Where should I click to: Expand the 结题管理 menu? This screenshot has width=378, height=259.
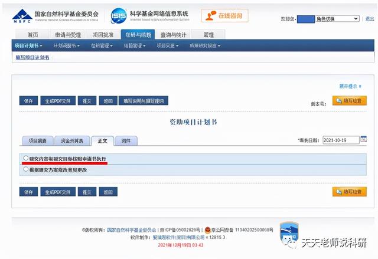tap(135, 45)
